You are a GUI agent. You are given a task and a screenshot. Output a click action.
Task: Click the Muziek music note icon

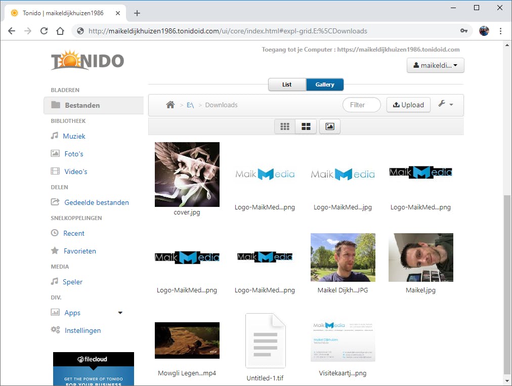pyautogui.click(x=55, y=136)
